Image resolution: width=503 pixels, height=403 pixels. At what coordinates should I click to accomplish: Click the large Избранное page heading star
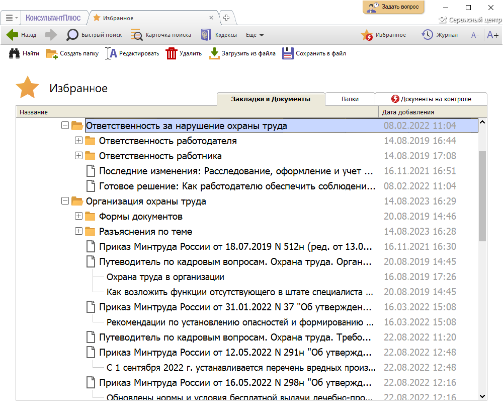pos(28,87)
